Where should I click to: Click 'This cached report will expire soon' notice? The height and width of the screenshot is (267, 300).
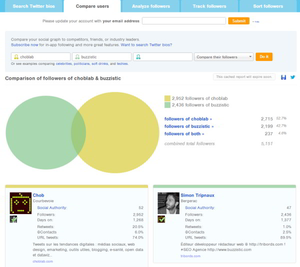click(x=244, y=77)
